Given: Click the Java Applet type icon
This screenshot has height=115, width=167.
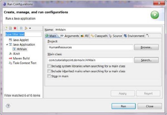Looking at the screenshot, I should (x=11, y=40).
